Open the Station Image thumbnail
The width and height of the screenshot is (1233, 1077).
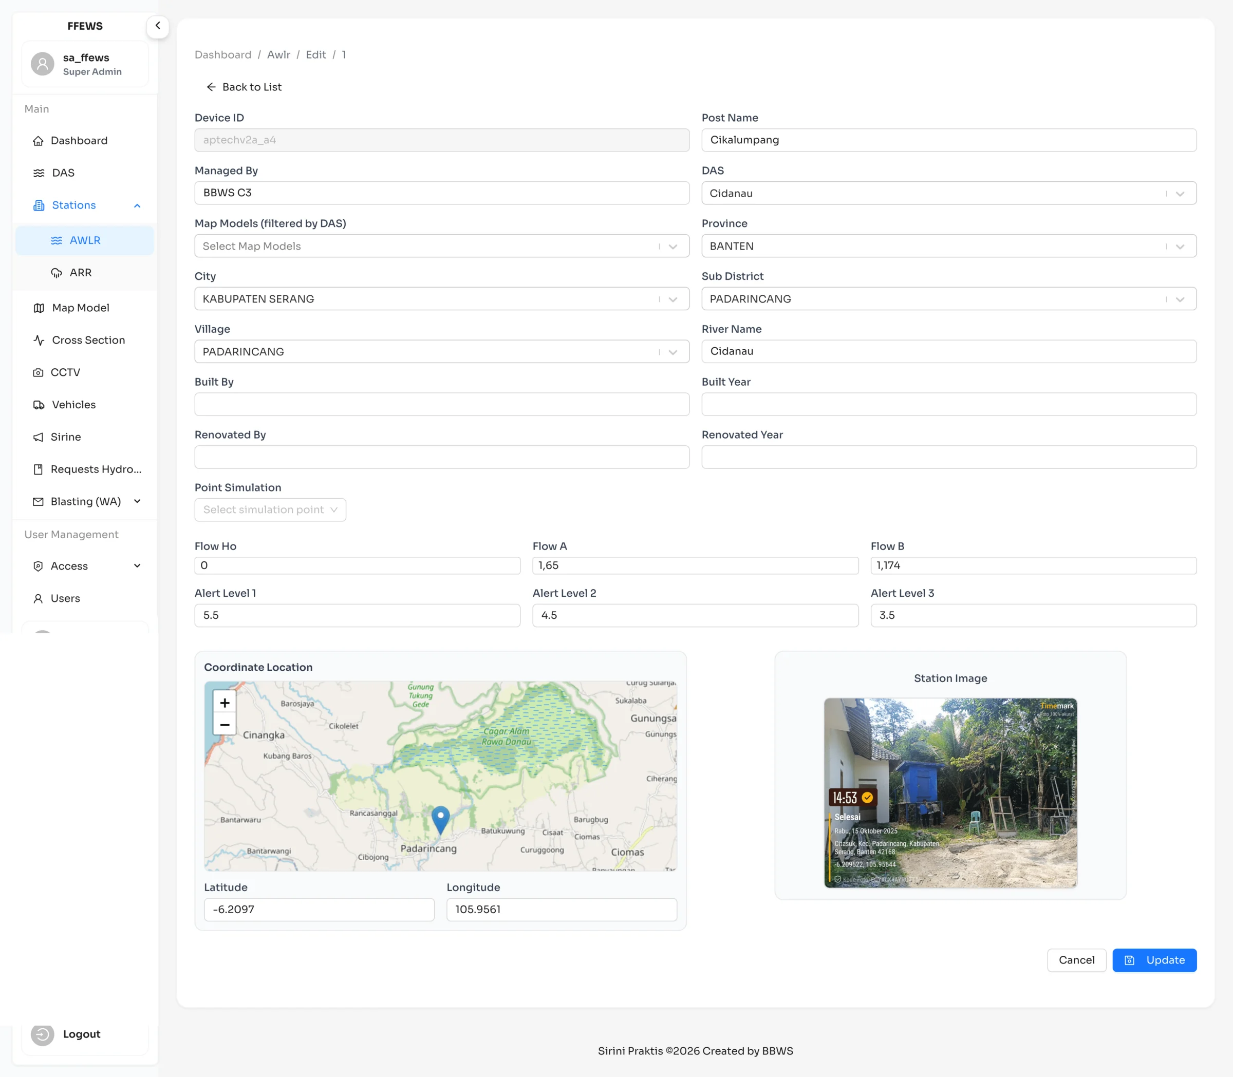tap(950, 793)
